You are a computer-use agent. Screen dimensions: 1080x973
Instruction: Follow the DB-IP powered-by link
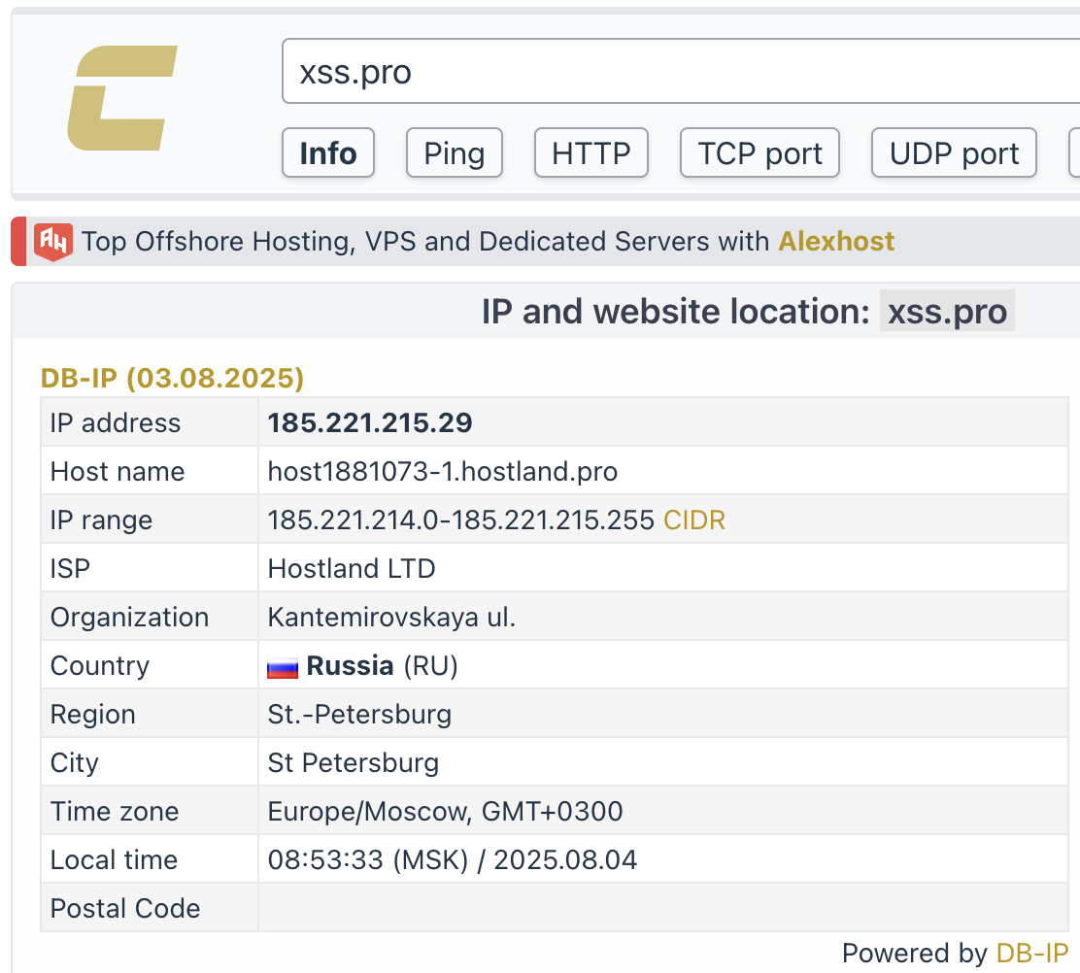coord(1031,953)
